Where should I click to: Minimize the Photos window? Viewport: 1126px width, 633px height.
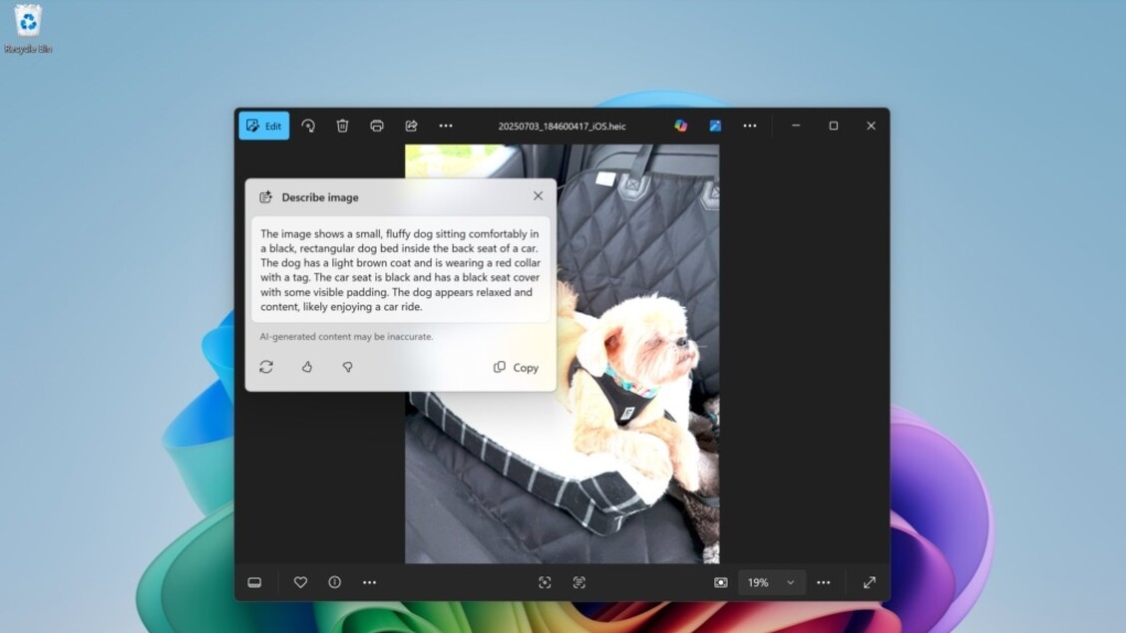(x=796, y=126)
